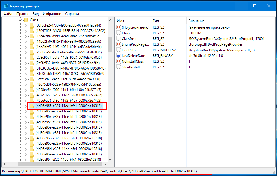The width and height of the screenshot is (277, 176).
Task: Click the Registry Editor icon in title bar
Action: [x=6, y=6]
